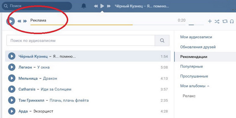Click the large play button in audio player
Image resolution: width=236 pixels, height=118 pixels.
[10, 21]
